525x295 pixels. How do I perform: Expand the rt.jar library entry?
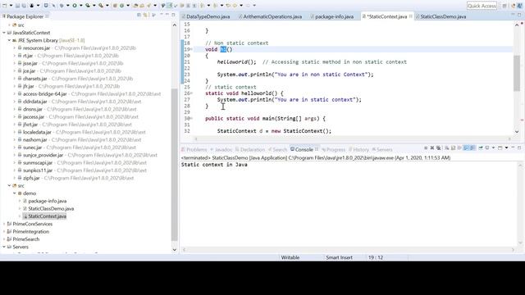point(15,56)
